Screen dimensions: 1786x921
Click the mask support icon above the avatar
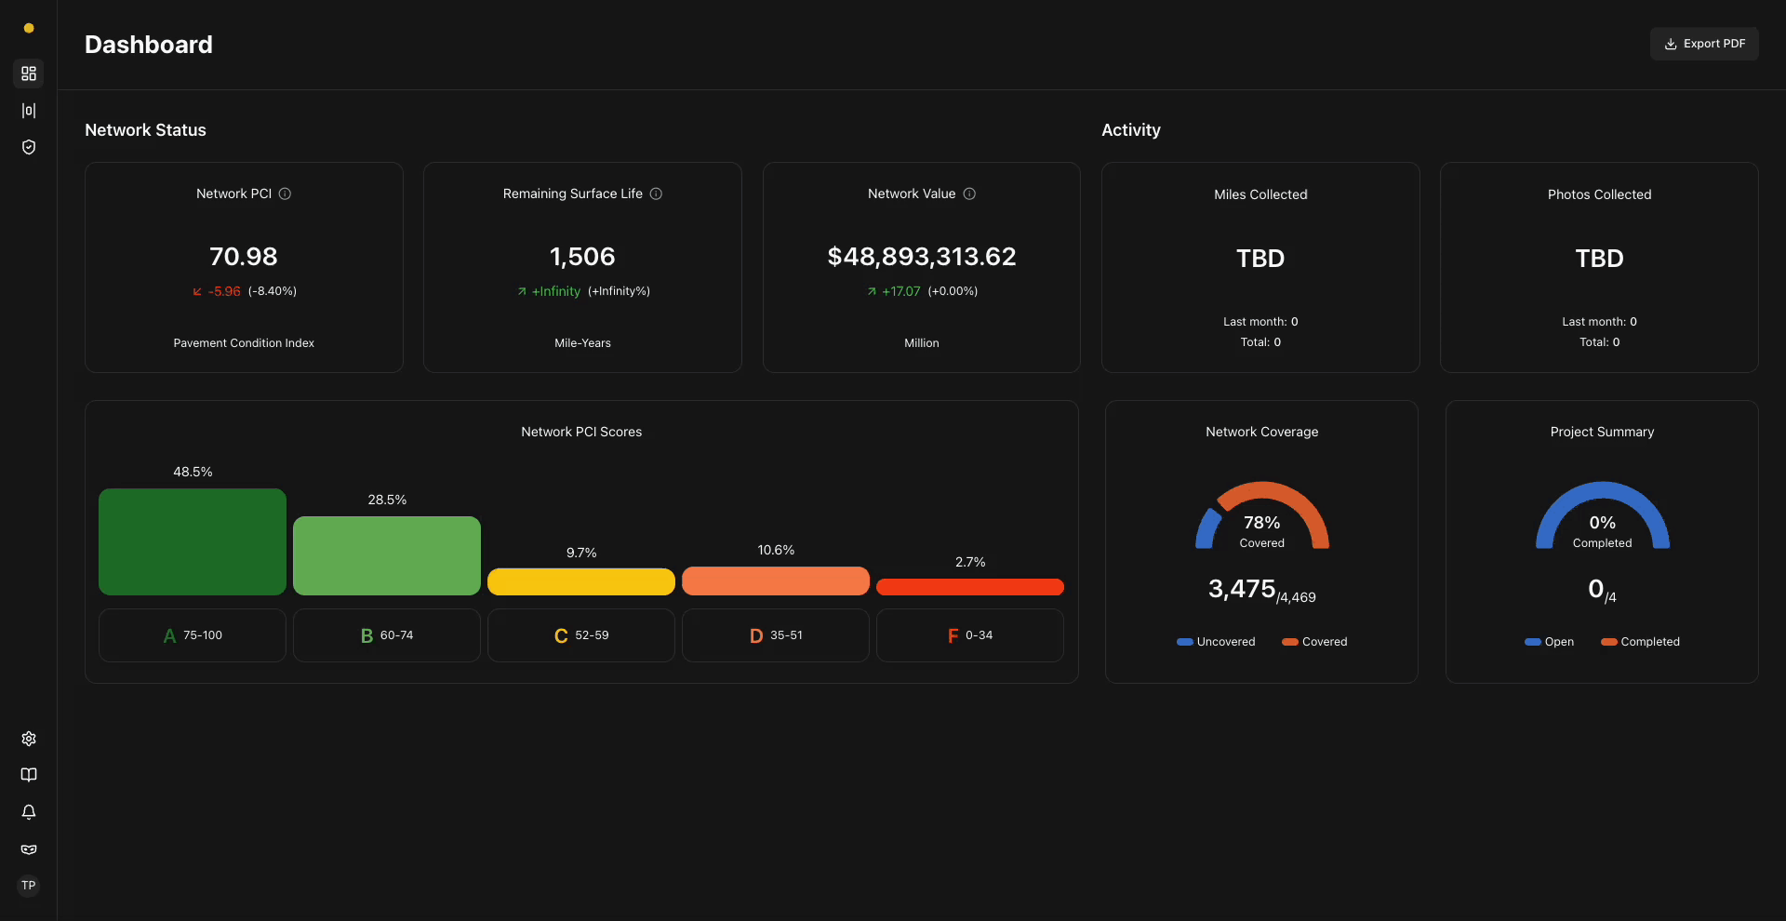click(29, 849)
